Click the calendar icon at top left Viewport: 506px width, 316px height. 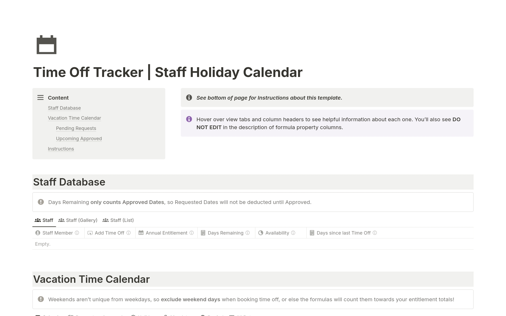(47, 45)
